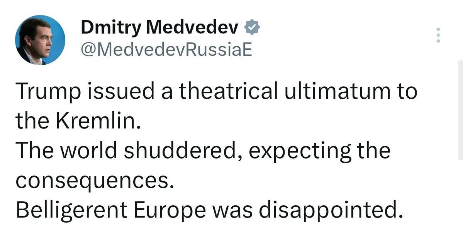Select the word "theatrical" in the tweet

pyautogui.click(x=228, y=91)
